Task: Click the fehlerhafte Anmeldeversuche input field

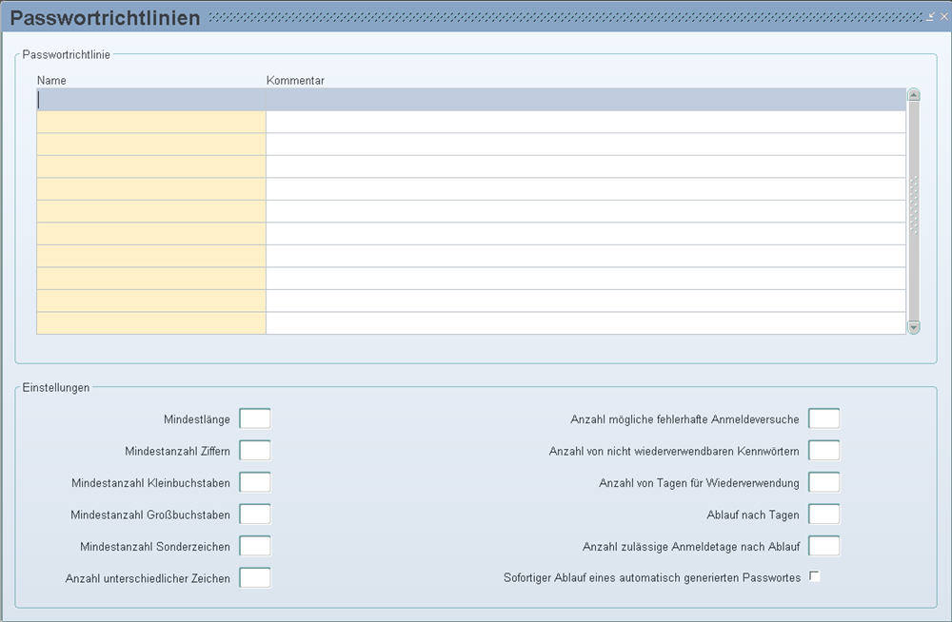Action: (823, 418)
